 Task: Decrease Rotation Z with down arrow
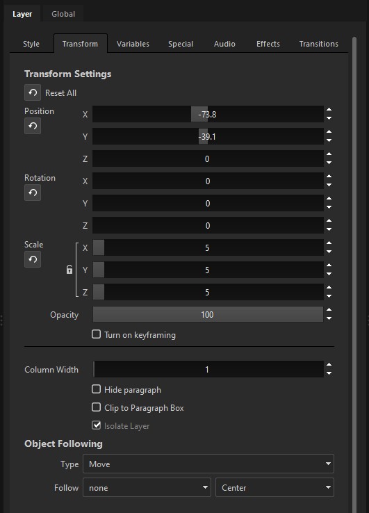(x=329, y=229)
